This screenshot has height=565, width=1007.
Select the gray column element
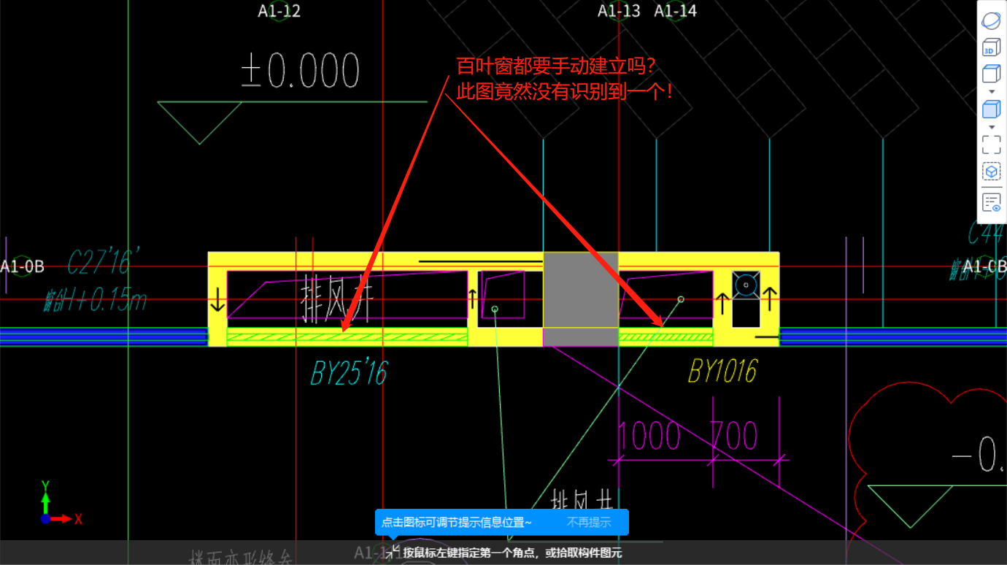tap(581, 299)
